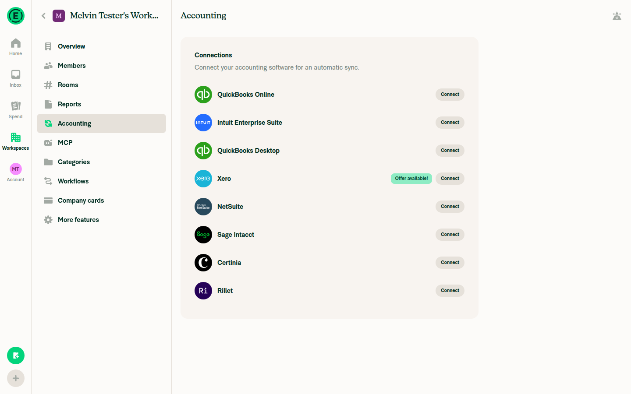Open Overview in workspace menu
This screenshot has height=394, width=631.
click(x=101, y=46)
